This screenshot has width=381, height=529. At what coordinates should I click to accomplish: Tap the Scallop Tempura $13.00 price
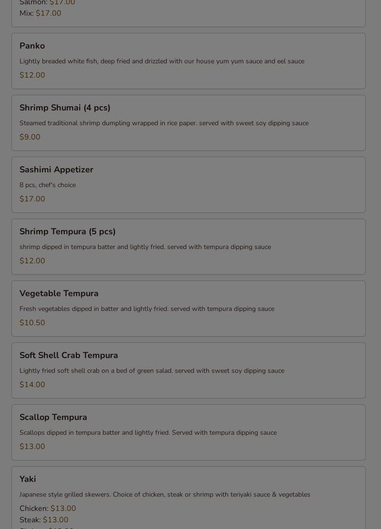point(32,447)
